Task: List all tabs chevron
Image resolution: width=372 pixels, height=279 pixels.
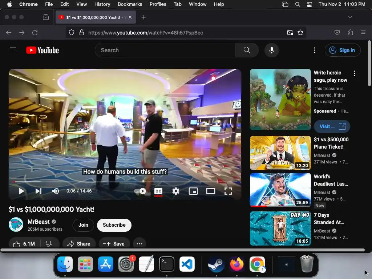Action: [x=350, y=17]
